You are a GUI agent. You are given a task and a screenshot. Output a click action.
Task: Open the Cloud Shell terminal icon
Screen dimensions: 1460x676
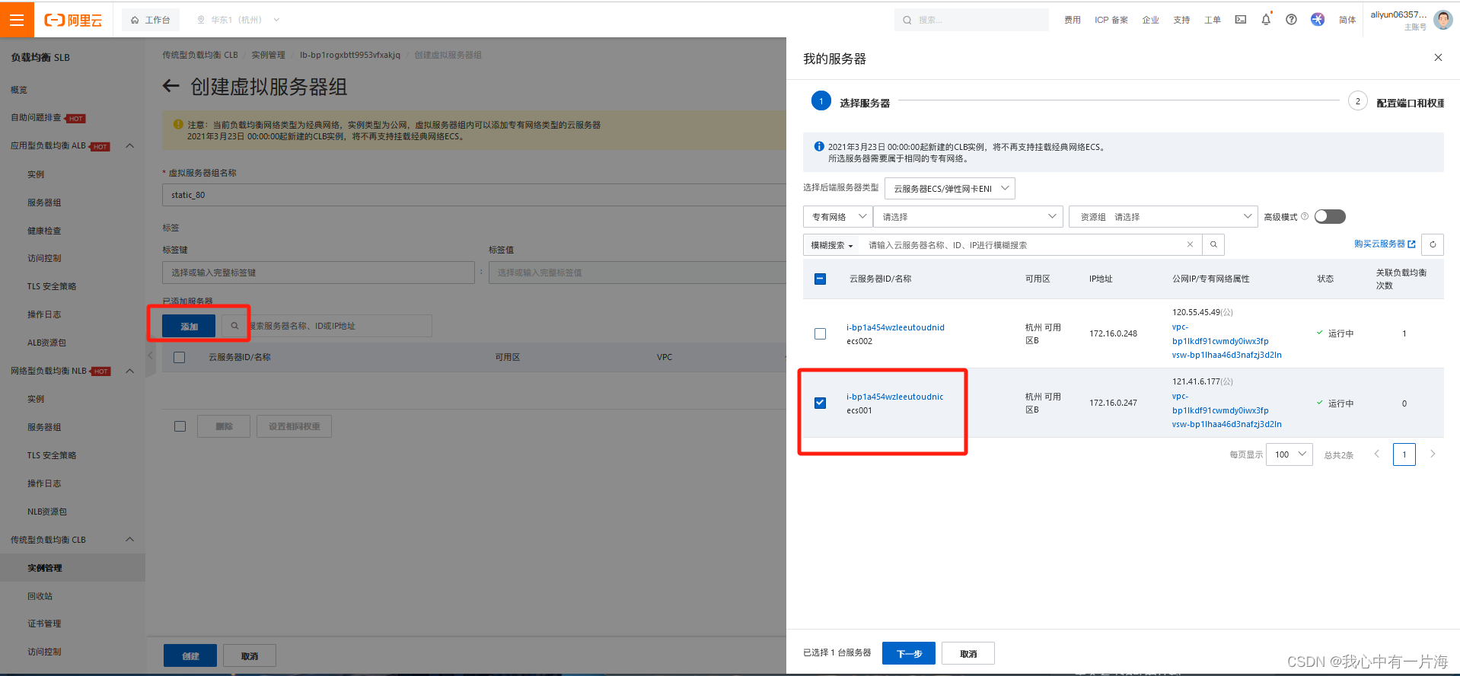pyautogui.click(x=1241, y=20)
